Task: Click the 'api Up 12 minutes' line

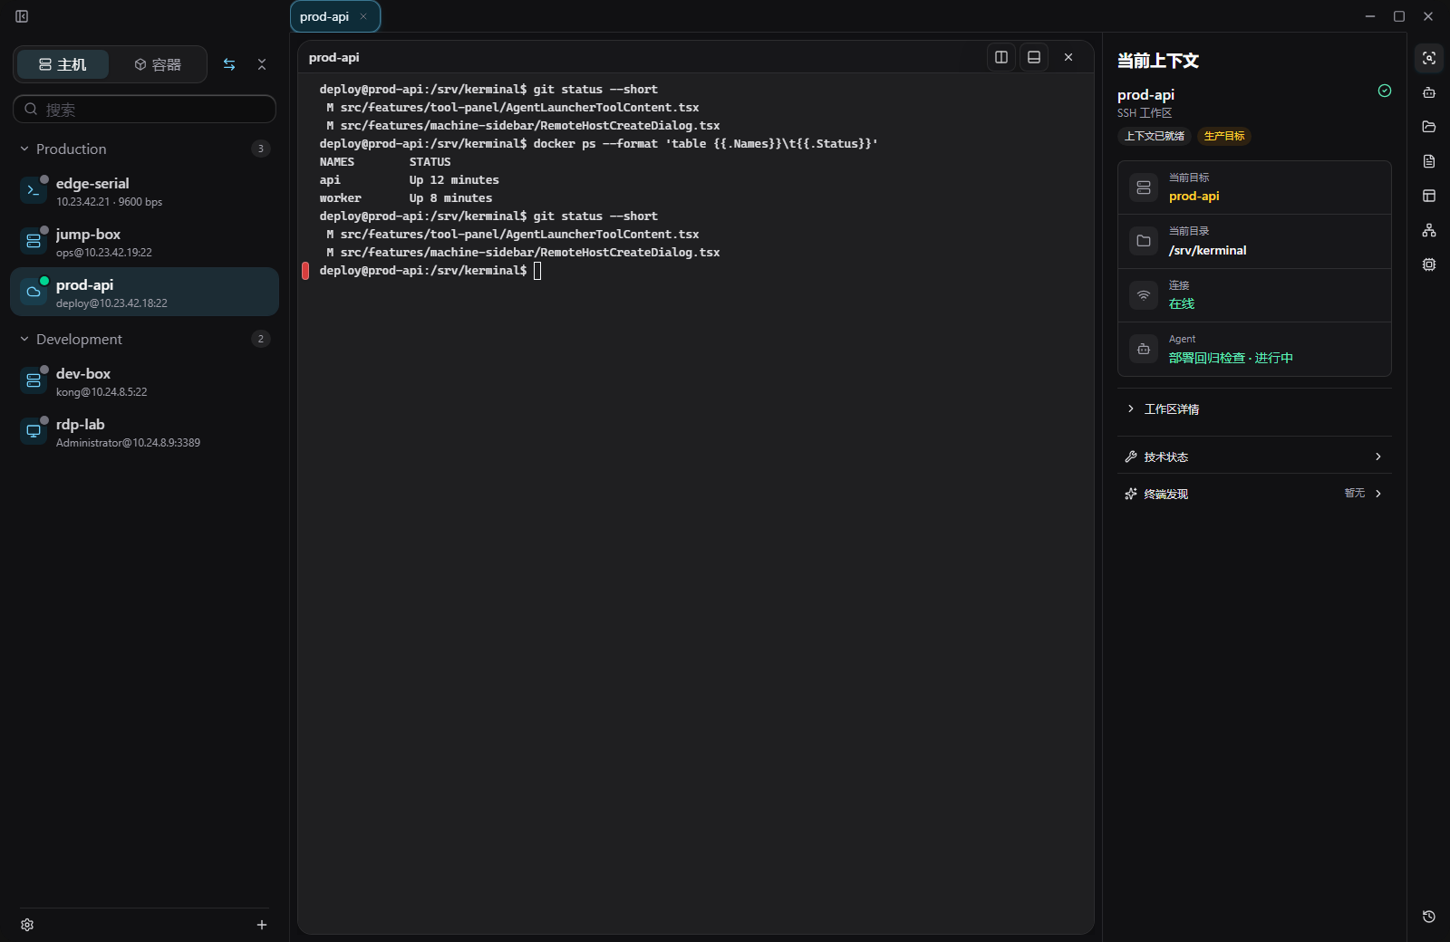Action: 409,180
